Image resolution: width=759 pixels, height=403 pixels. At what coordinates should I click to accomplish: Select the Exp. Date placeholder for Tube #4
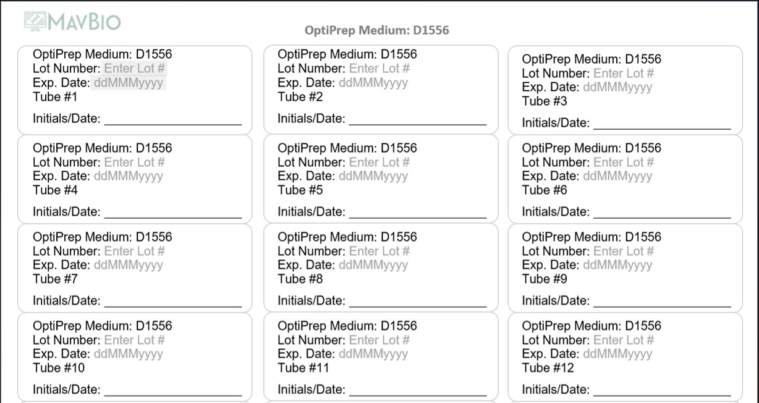(x=128, y=176)
